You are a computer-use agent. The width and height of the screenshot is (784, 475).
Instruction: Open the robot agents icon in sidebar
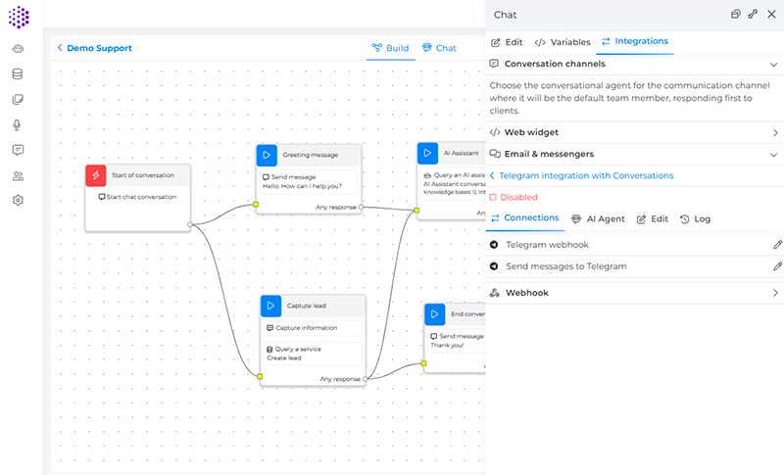click(18, 49)
